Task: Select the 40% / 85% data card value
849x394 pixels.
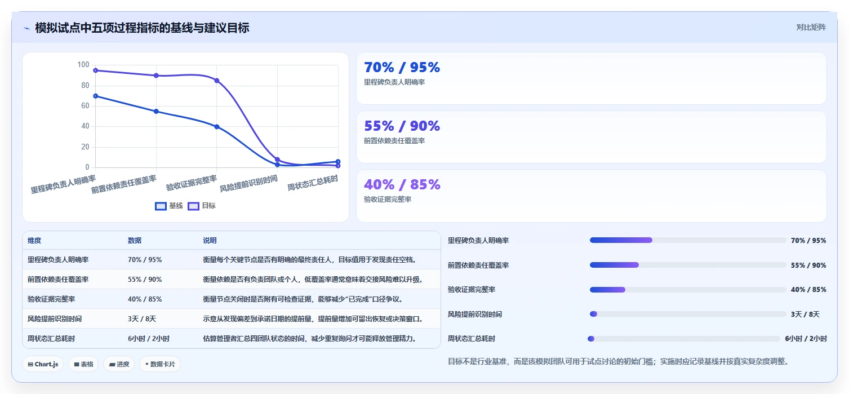Action: (402, 185)
